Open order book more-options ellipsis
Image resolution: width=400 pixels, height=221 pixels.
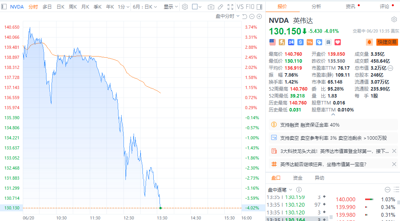coord(388,190)
